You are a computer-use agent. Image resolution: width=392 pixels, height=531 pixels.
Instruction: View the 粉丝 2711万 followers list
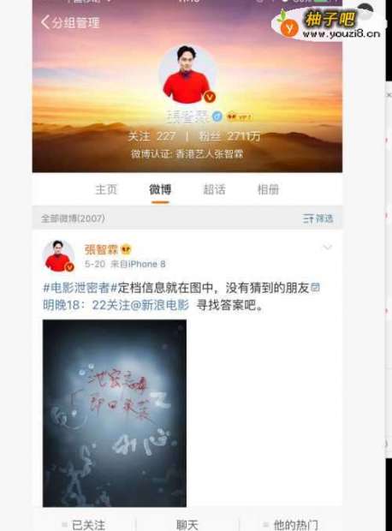pyautogui.click(x=229, y=136)
